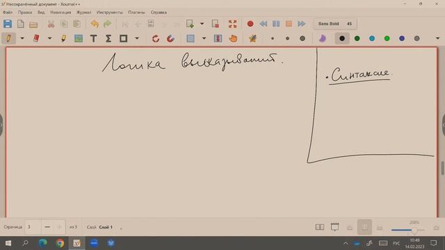The image size is (445, 250).
Task: Toggle rotation snapping
Action: pyautogui.click(x=156, y=38)
